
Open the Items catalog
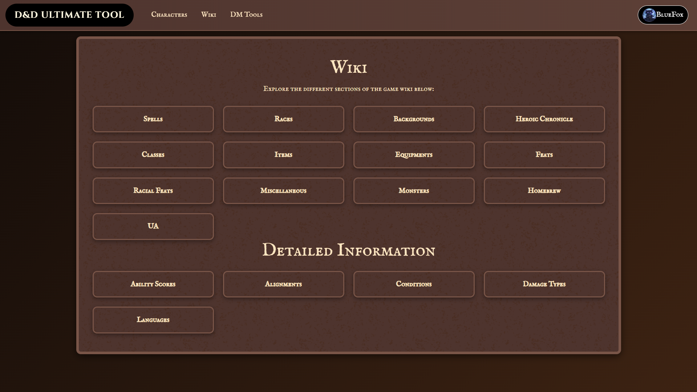pos(283,155)
